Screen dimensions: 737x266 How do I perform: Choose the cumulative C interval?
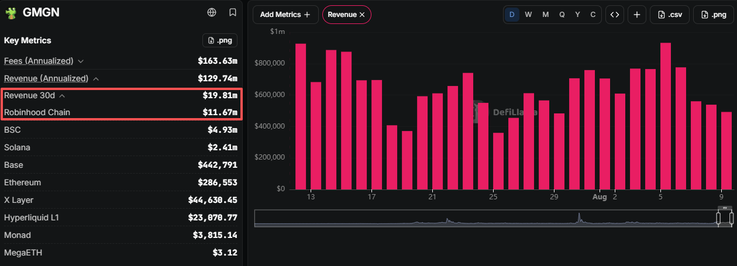tap(593, 15)
